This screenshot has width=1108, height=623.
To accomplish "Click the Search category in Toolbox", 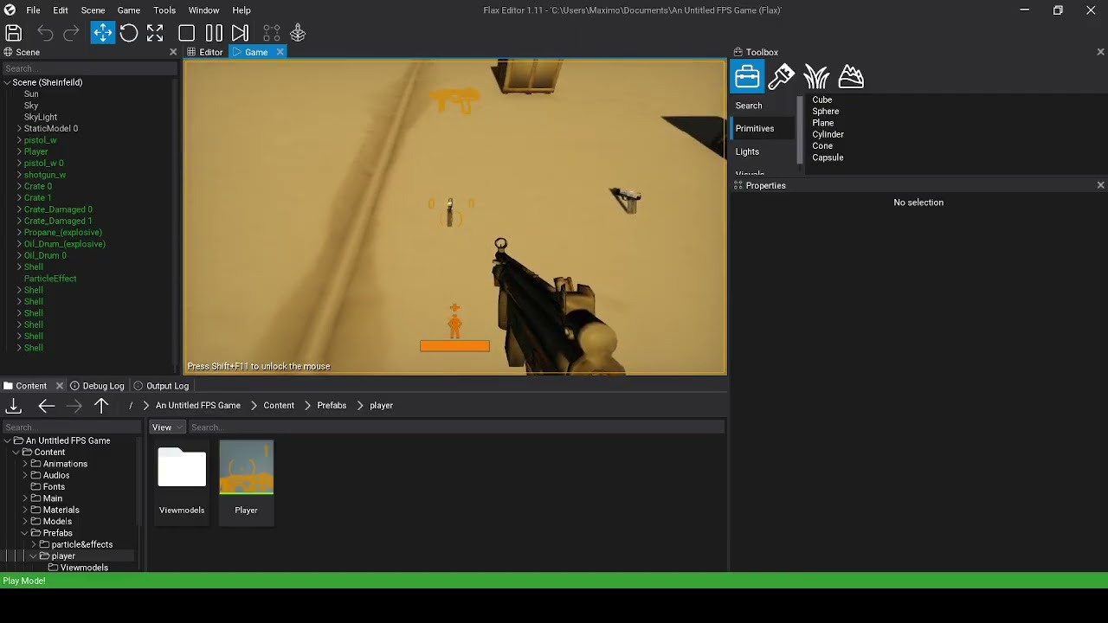I will [763, 106].
